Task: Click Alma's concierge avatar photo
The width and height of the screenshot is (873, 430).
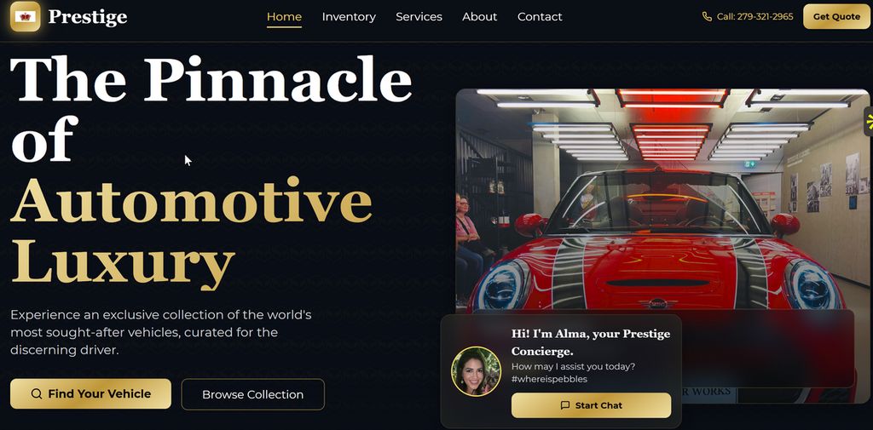Action: tap(476, 371)
